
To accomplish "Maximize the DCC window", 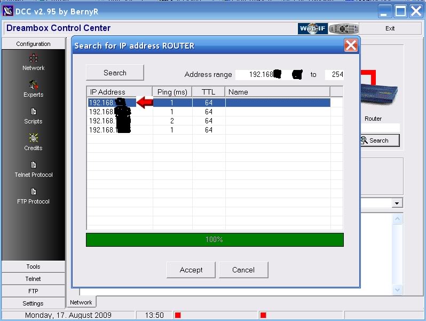I will 400,11.
